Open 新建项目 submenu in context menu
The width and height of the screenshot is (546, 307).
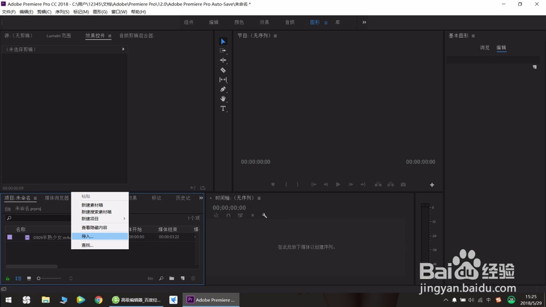[x=100, y=219]
